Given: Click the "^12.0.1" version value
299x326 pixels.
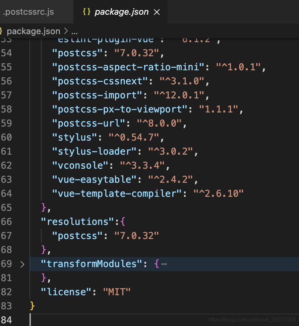Looking at the screenshot, I should coord(179,95).
